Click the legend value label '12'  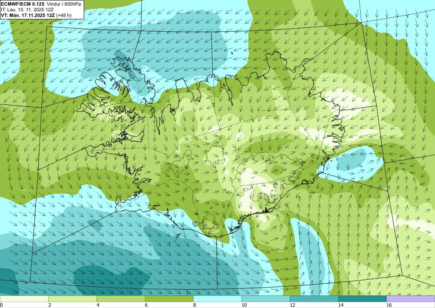click(292, 305)
